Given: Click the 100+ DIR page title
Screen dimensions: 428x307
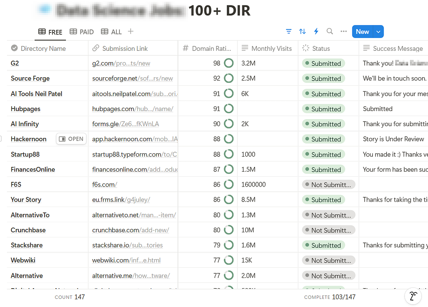Looking at the screenshot, I should (219, 11).
